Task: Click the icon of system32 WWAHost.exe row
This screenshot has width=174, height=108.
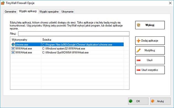Action: coord(13,49)
